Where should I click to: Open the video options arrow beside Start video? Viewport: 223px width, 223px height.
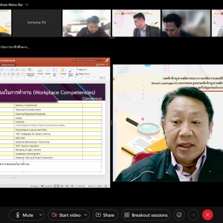pyautogui.click(x=85, y=215)
